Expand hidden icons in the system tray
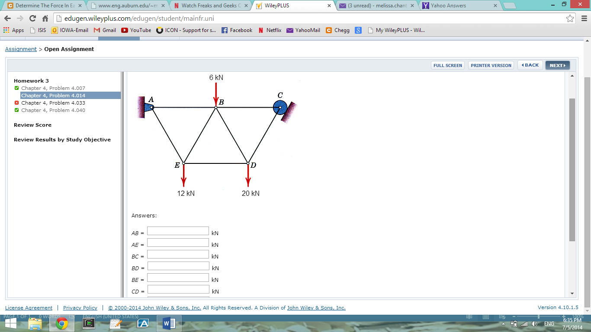This screenshot has width=591, height=332. (x=502, y=323)
